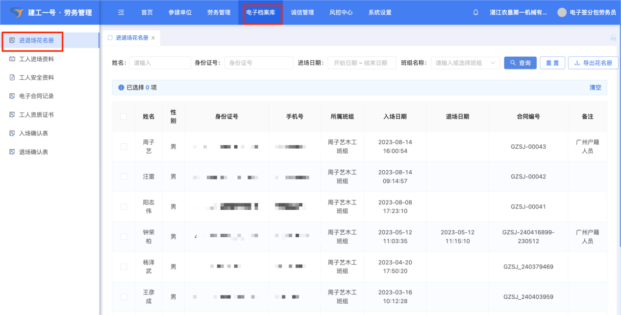Click the 建工一号 logo icon

click(x=16, y=13)
